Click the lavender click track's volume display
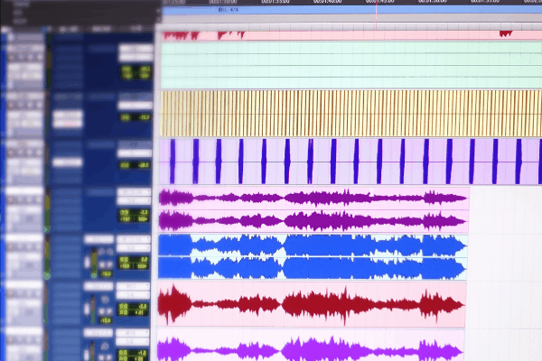 click(x=135, y=165)
